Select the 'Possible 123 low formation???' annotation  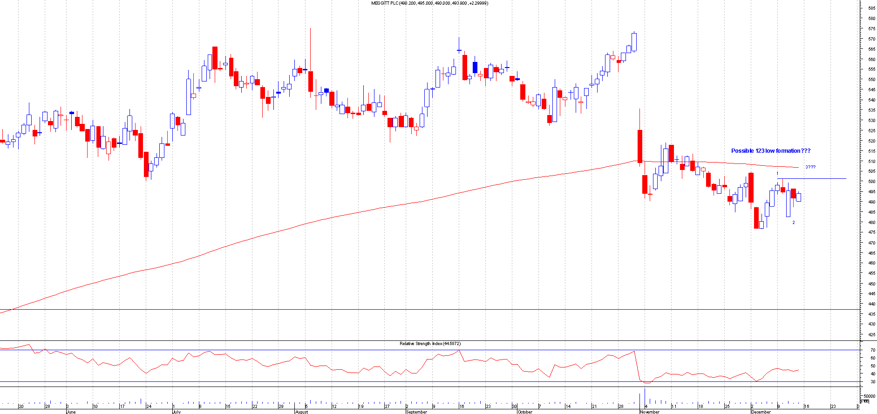[770, 151]
